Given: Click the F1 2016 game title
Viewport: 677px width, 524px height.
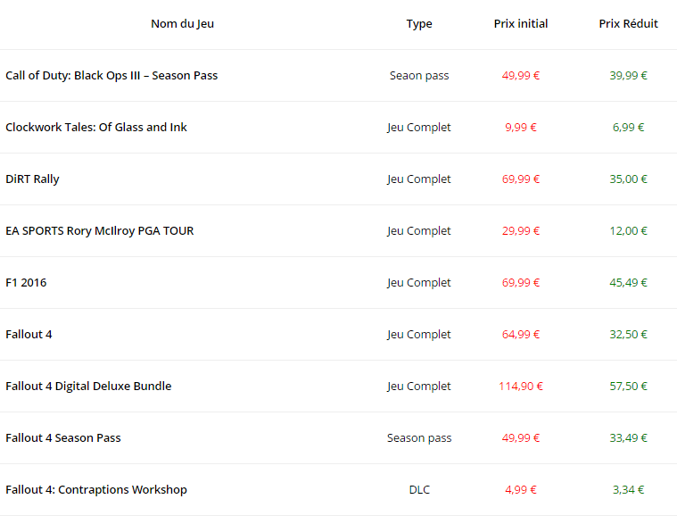Looking at the screenshot, I should point(26,283).
